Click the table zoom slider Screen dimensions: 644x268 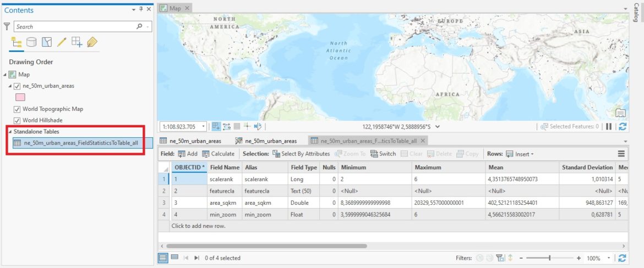coord(549,258)
